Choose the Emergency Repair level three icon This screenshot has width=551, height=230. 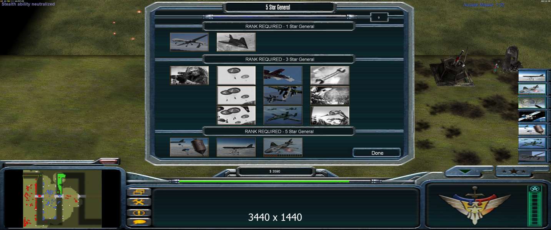click(x=330, y=115)
